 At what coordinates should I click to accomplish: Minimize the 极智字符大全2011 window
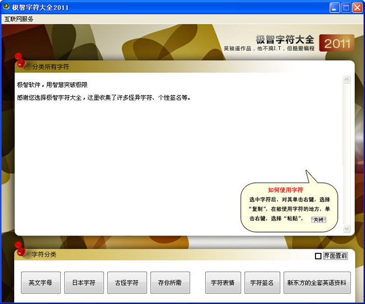[x=335, y=8]
